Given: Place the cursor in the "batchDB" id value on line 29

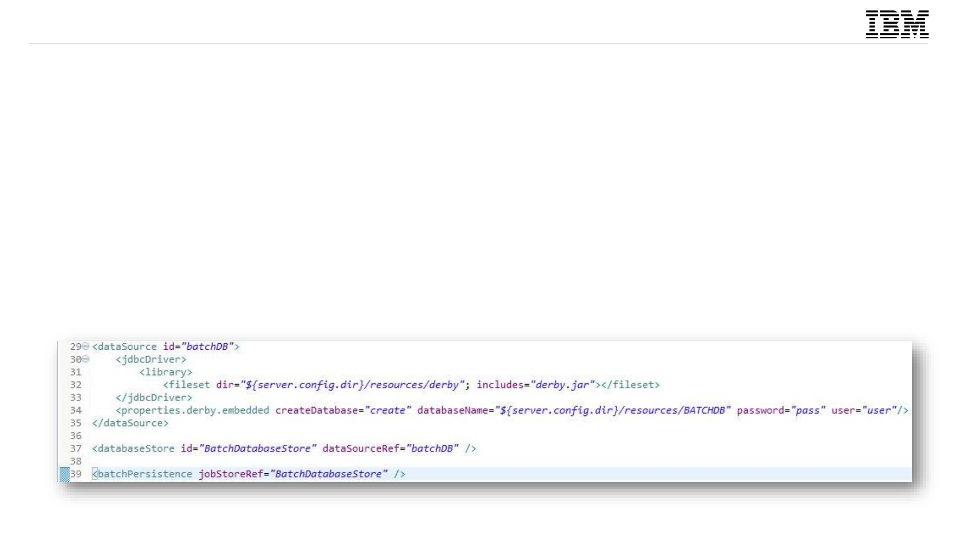Looking at the screenshot, I should [x=207, y=346].
